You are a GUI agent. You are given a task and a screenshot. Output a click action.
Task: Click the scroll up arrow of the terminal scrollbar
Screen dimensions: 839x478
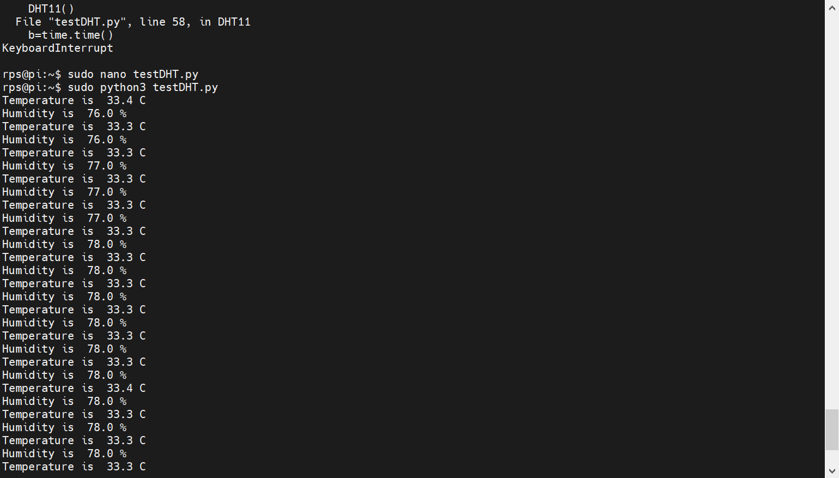click(831, 9)
